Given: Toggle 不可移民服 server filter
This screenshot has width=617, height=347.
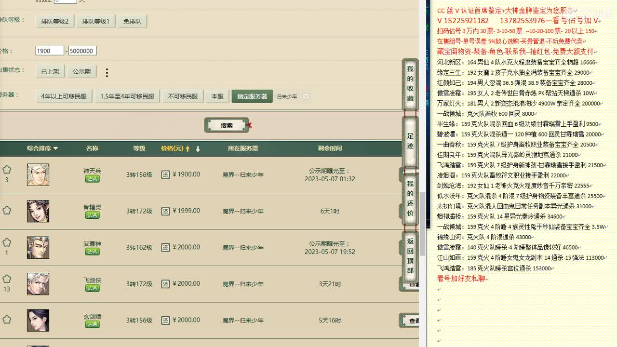Looking at the screenshot, I should click(183, 96).
